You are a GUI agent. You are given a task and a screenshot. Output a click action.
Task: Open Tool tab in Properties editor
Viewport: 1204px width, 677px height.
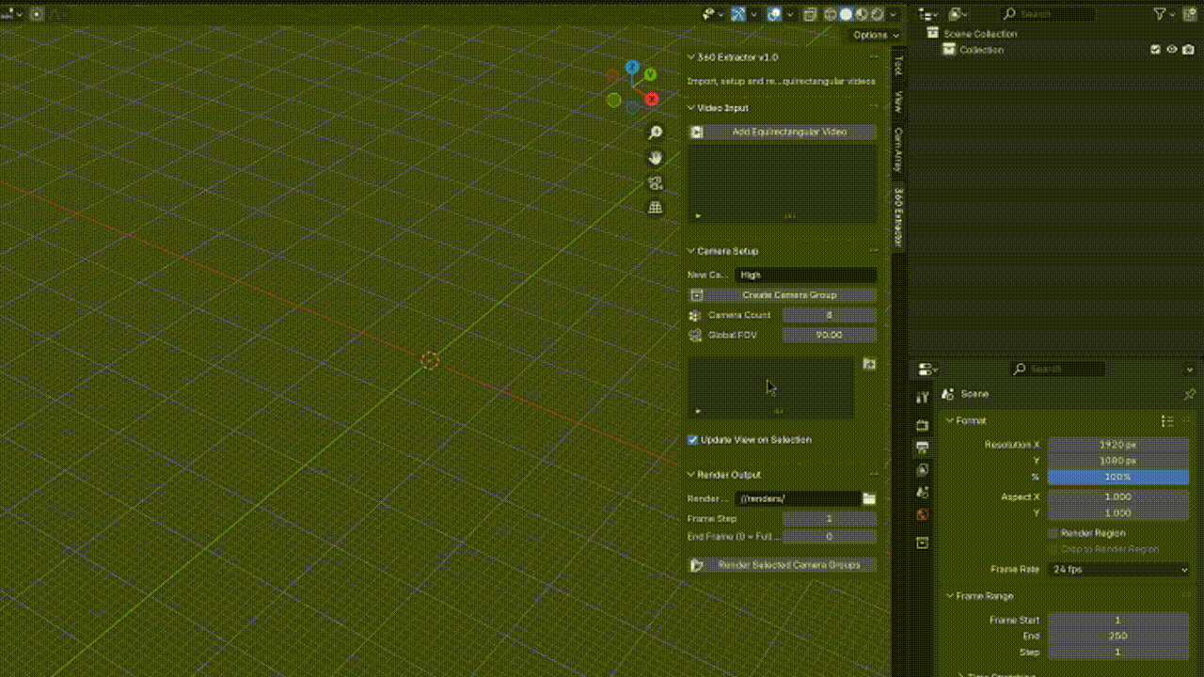(923, 398)
